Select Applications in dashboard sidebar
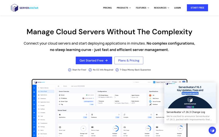The width and height of the screenshot is (219, 137). pyautogui.click(x=43, y=95)
